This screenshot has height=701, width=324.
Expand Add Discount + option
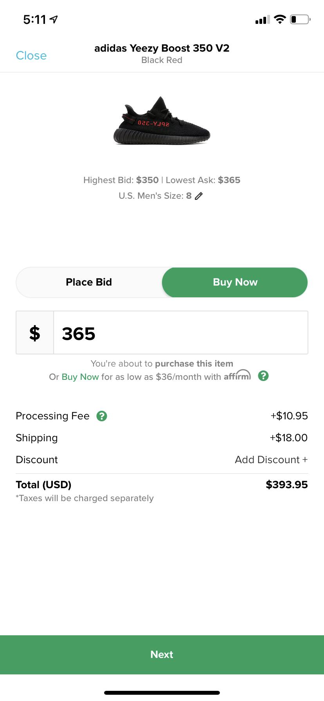pyautogui.click(x=271, y=460)
